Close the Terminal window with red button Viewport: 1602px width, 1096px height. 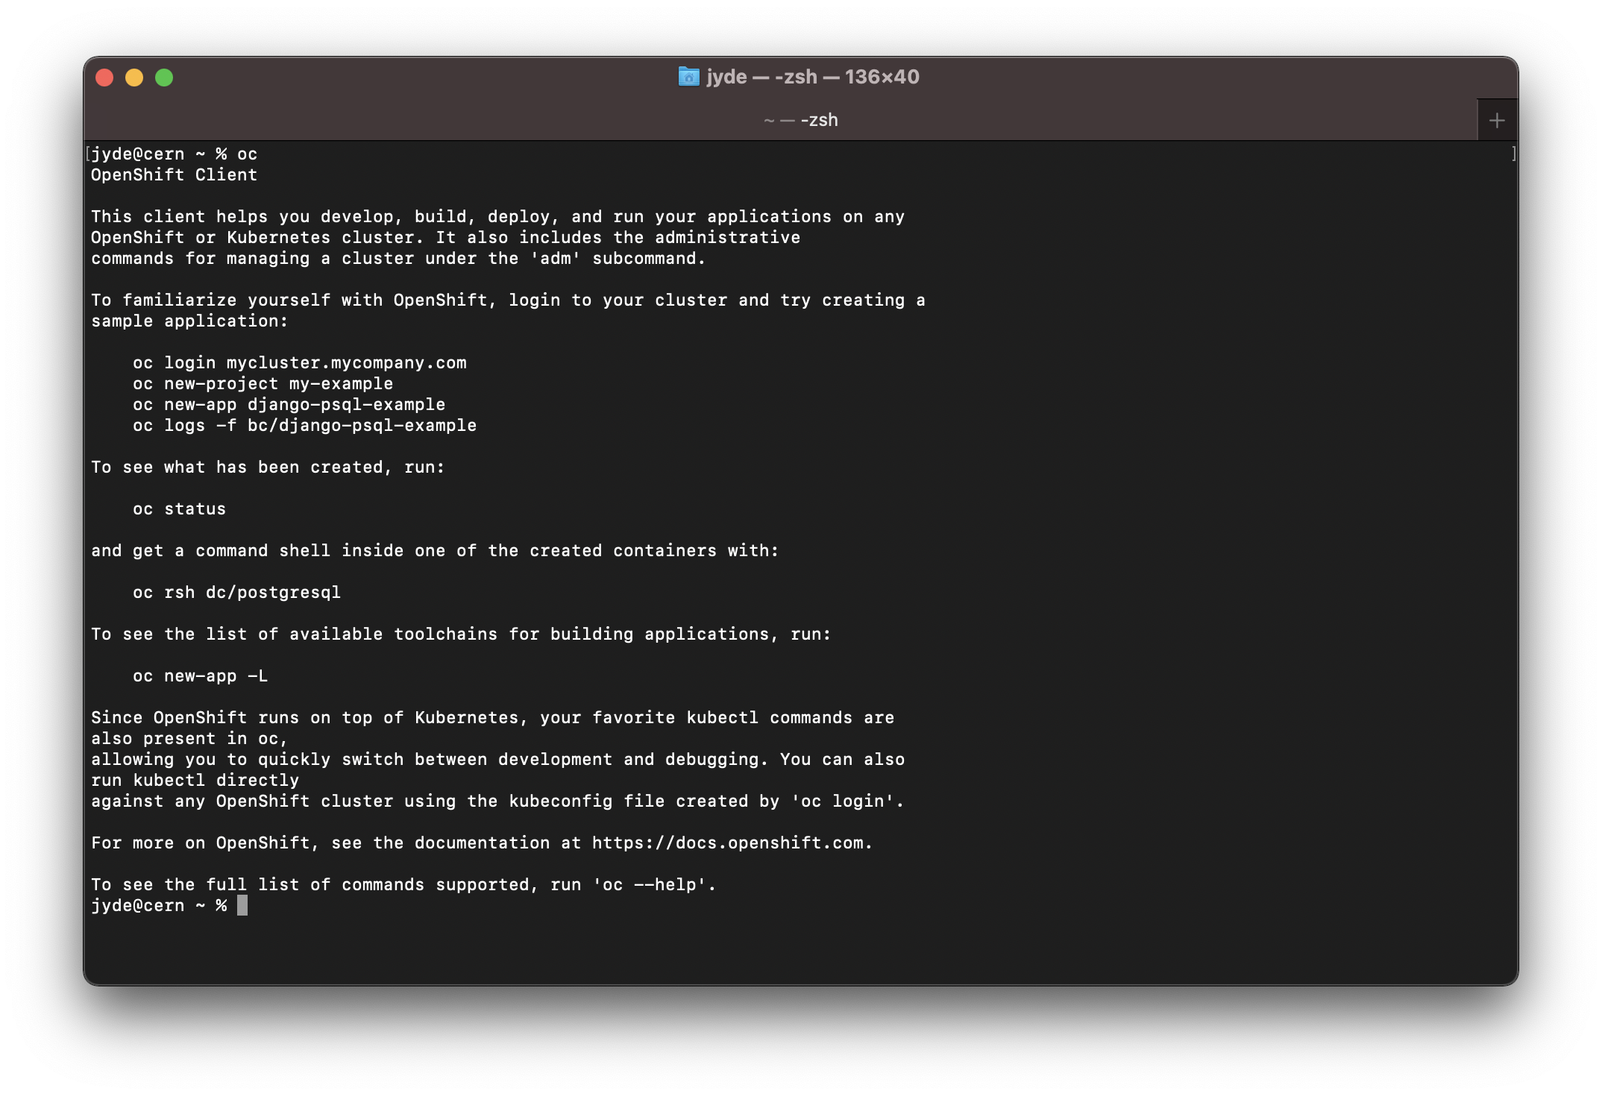[x=105, y=78]
